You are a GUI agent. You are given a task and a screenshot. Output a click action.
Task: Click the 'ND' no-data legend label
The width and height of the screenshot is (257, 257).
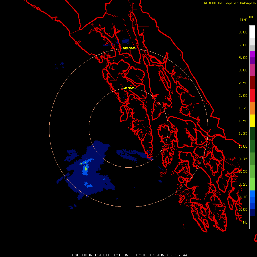pyautogui.click(x=245, y=222)
